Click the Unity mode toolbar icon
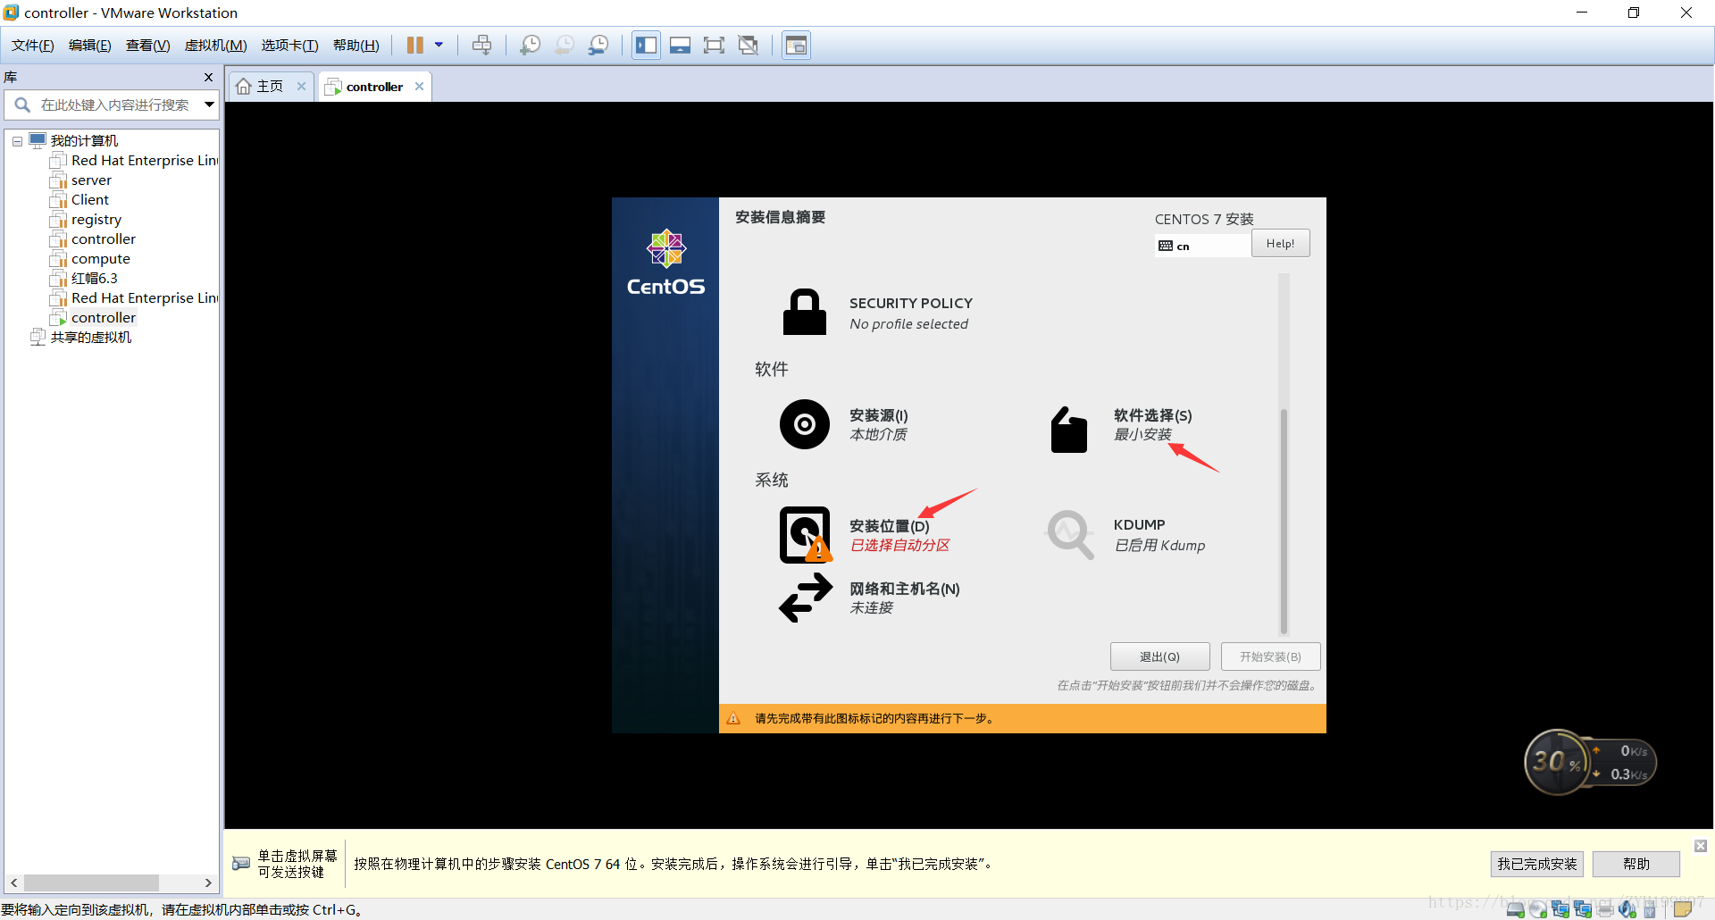1715x920 pixels. [749, 46]
